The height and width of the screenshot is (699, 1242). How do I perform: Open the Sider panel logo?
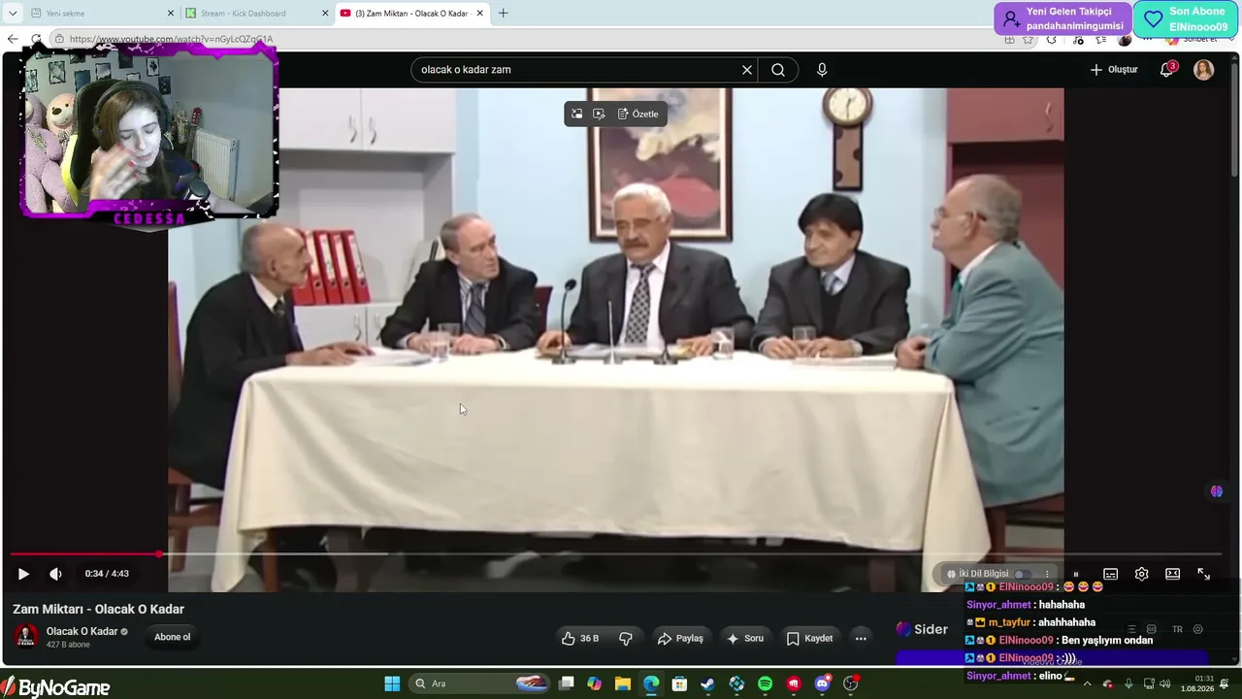922,629
